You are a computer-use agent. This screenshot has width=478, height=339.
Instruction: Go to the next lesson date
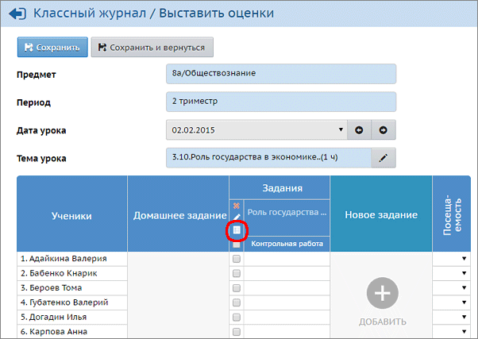tap(383, 129)
